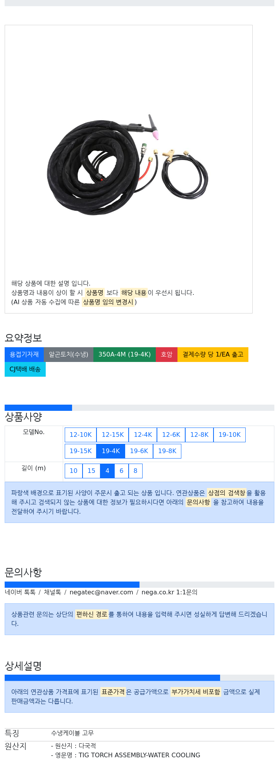Pick the 6 meter length

click(x=122, y=471)
